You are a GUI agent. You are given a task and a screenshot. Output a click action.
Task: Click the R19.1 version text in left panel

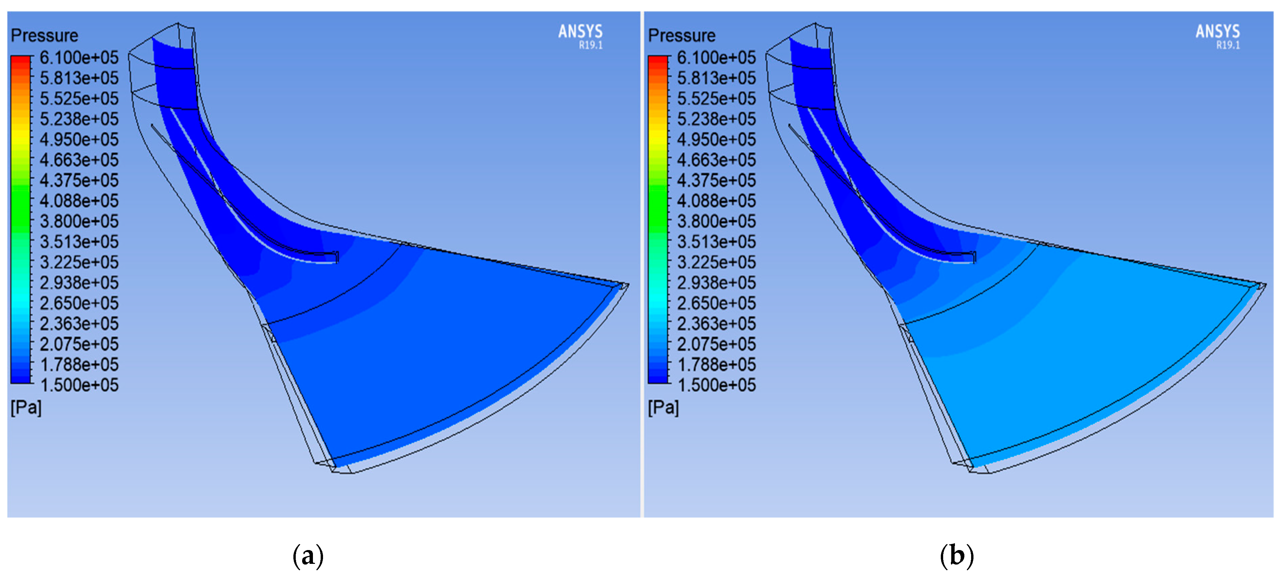590,45
